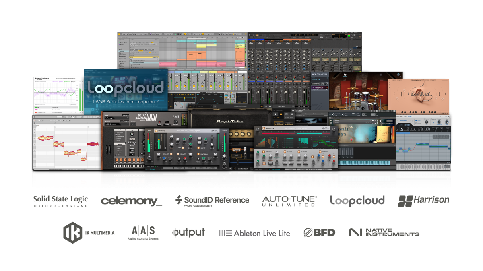Click the Loopcloud logo in the bottom row
This screenshot has height=271, width=483.
[x=357, y=201]
